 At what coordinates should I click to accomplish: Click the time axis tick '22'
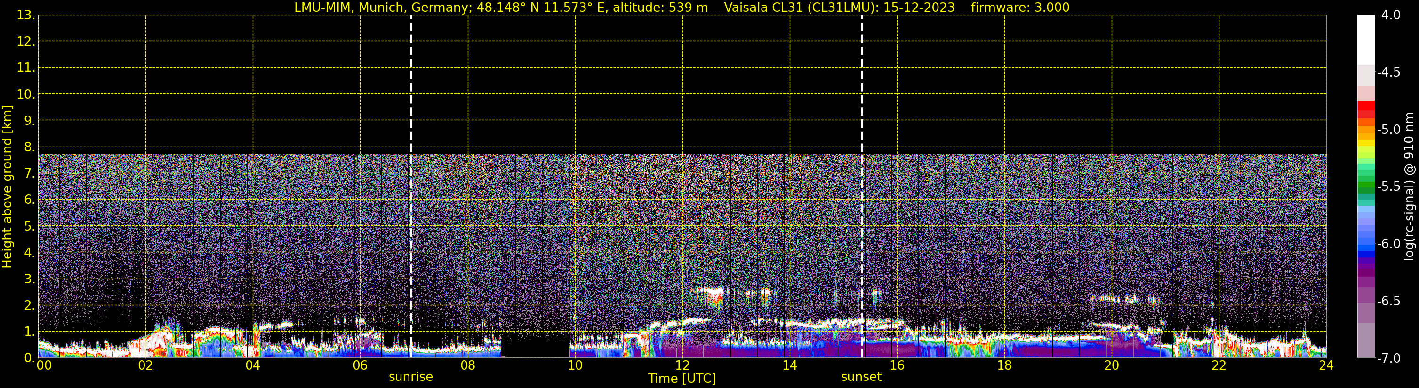(x=1219, y=365)
